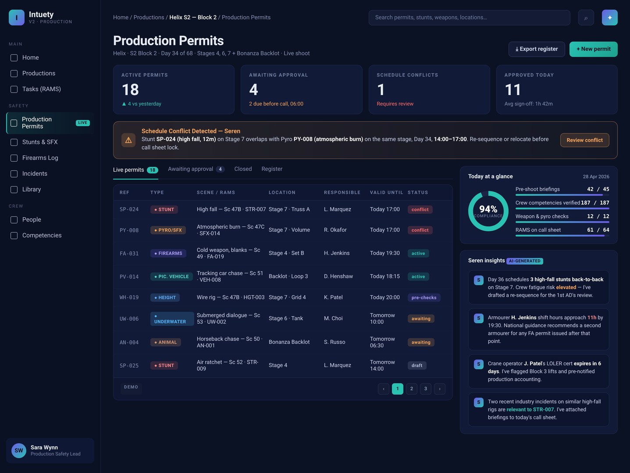
Task: Click the AI-GENERATED badge in Seren insights
Action: [x=525, y=261]
